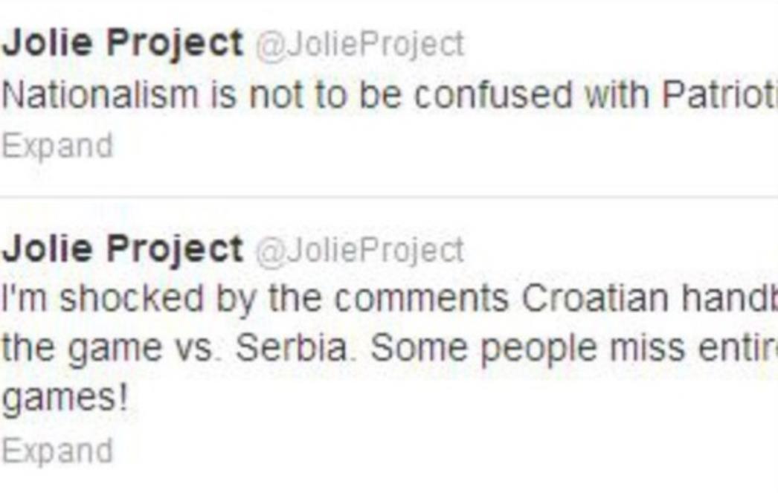Image resolution: width=778 pixels, height=493 pixels.
Task: Click the word "comments" in second tweet
Action: pos(421,300)
